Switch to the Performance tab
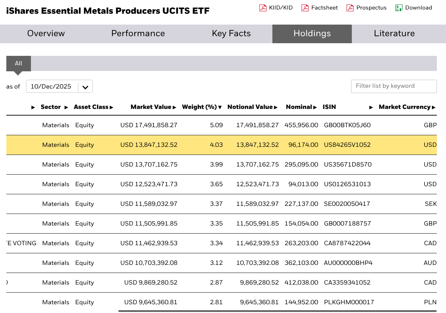This screenshot has height=313, width=446. tap(138, 34)
